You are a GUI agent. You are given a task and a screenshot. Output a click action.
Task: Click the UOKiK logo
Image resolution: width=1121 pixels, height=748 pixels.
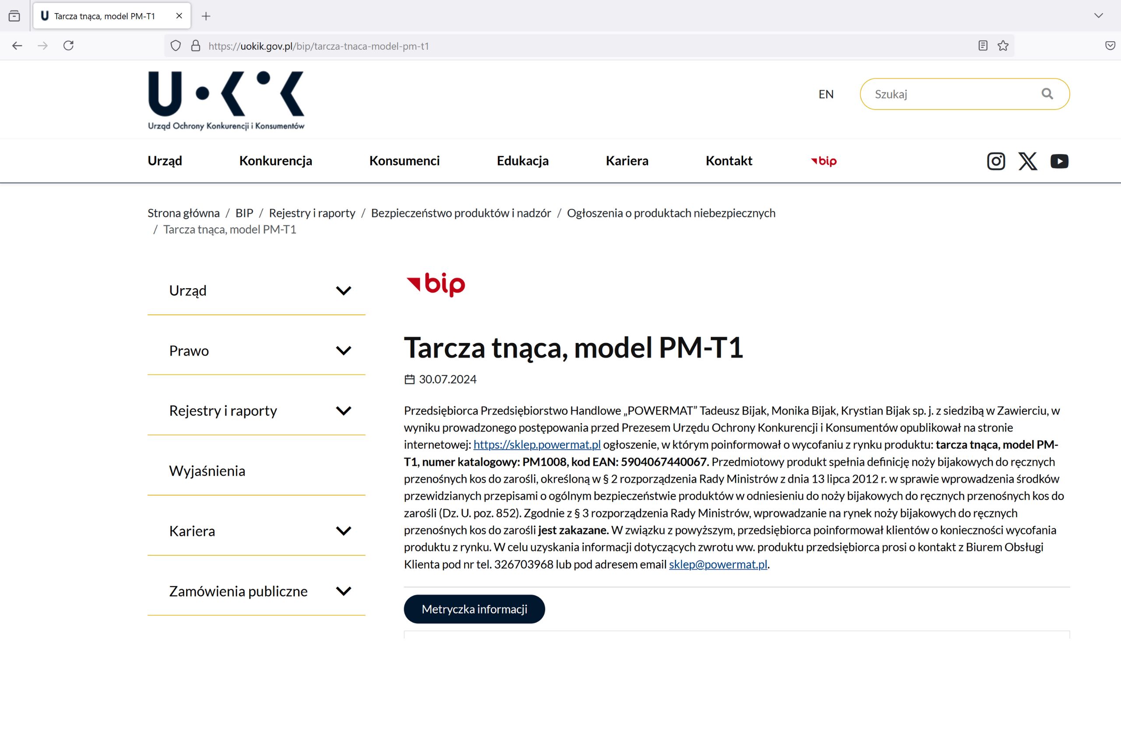226,101
